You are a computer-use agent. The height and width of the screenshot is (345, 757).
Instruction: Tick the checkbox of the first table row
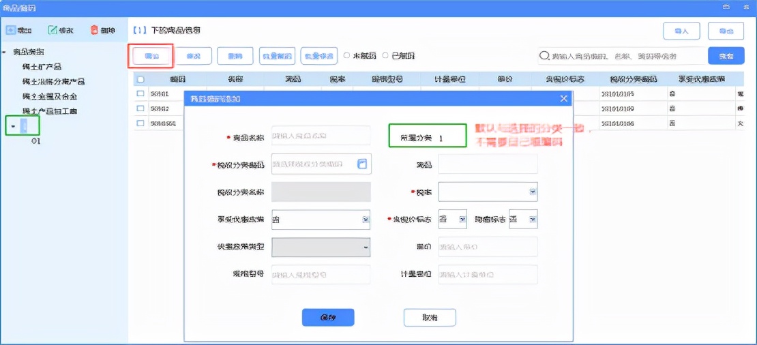pos(140,93)
